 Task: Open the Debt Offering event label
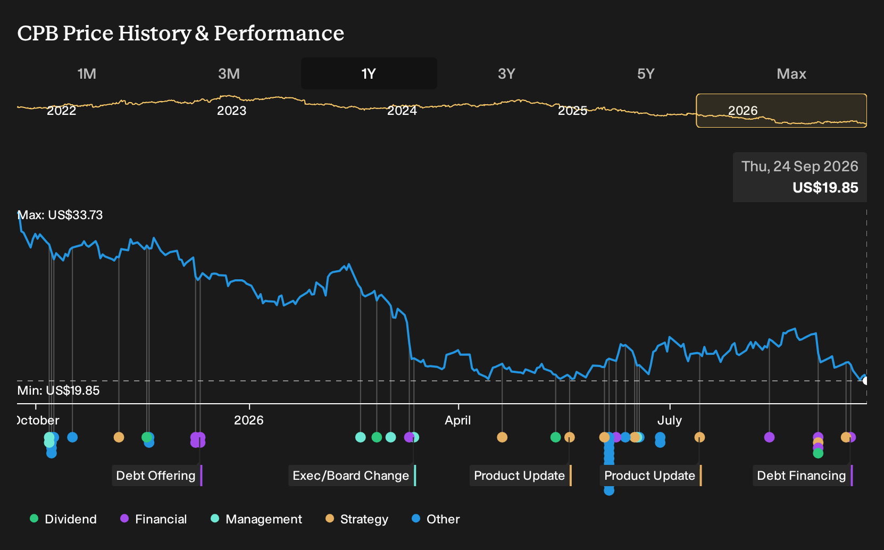click(x=156, y=476)
